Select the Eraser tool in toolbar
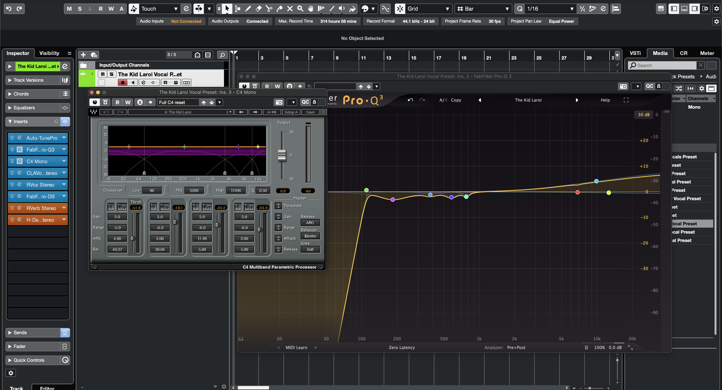The height and width of the screenshot is (390, 722). pos(259,9)
